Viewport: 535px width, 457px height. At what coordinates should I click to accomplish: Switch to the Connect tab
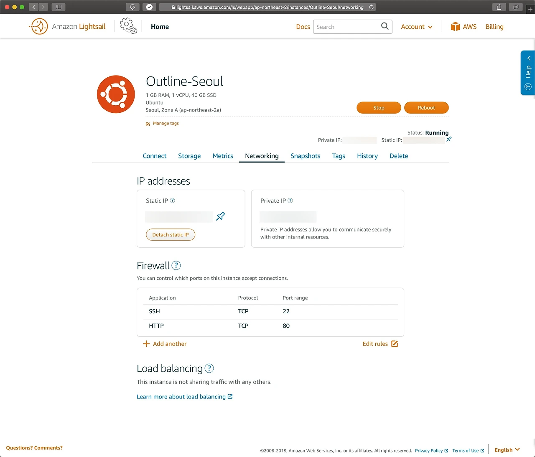pyautogui.click(x=155, y=156)
